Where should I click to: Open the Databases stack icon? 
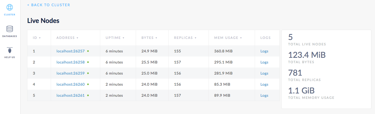click(10, 29)
